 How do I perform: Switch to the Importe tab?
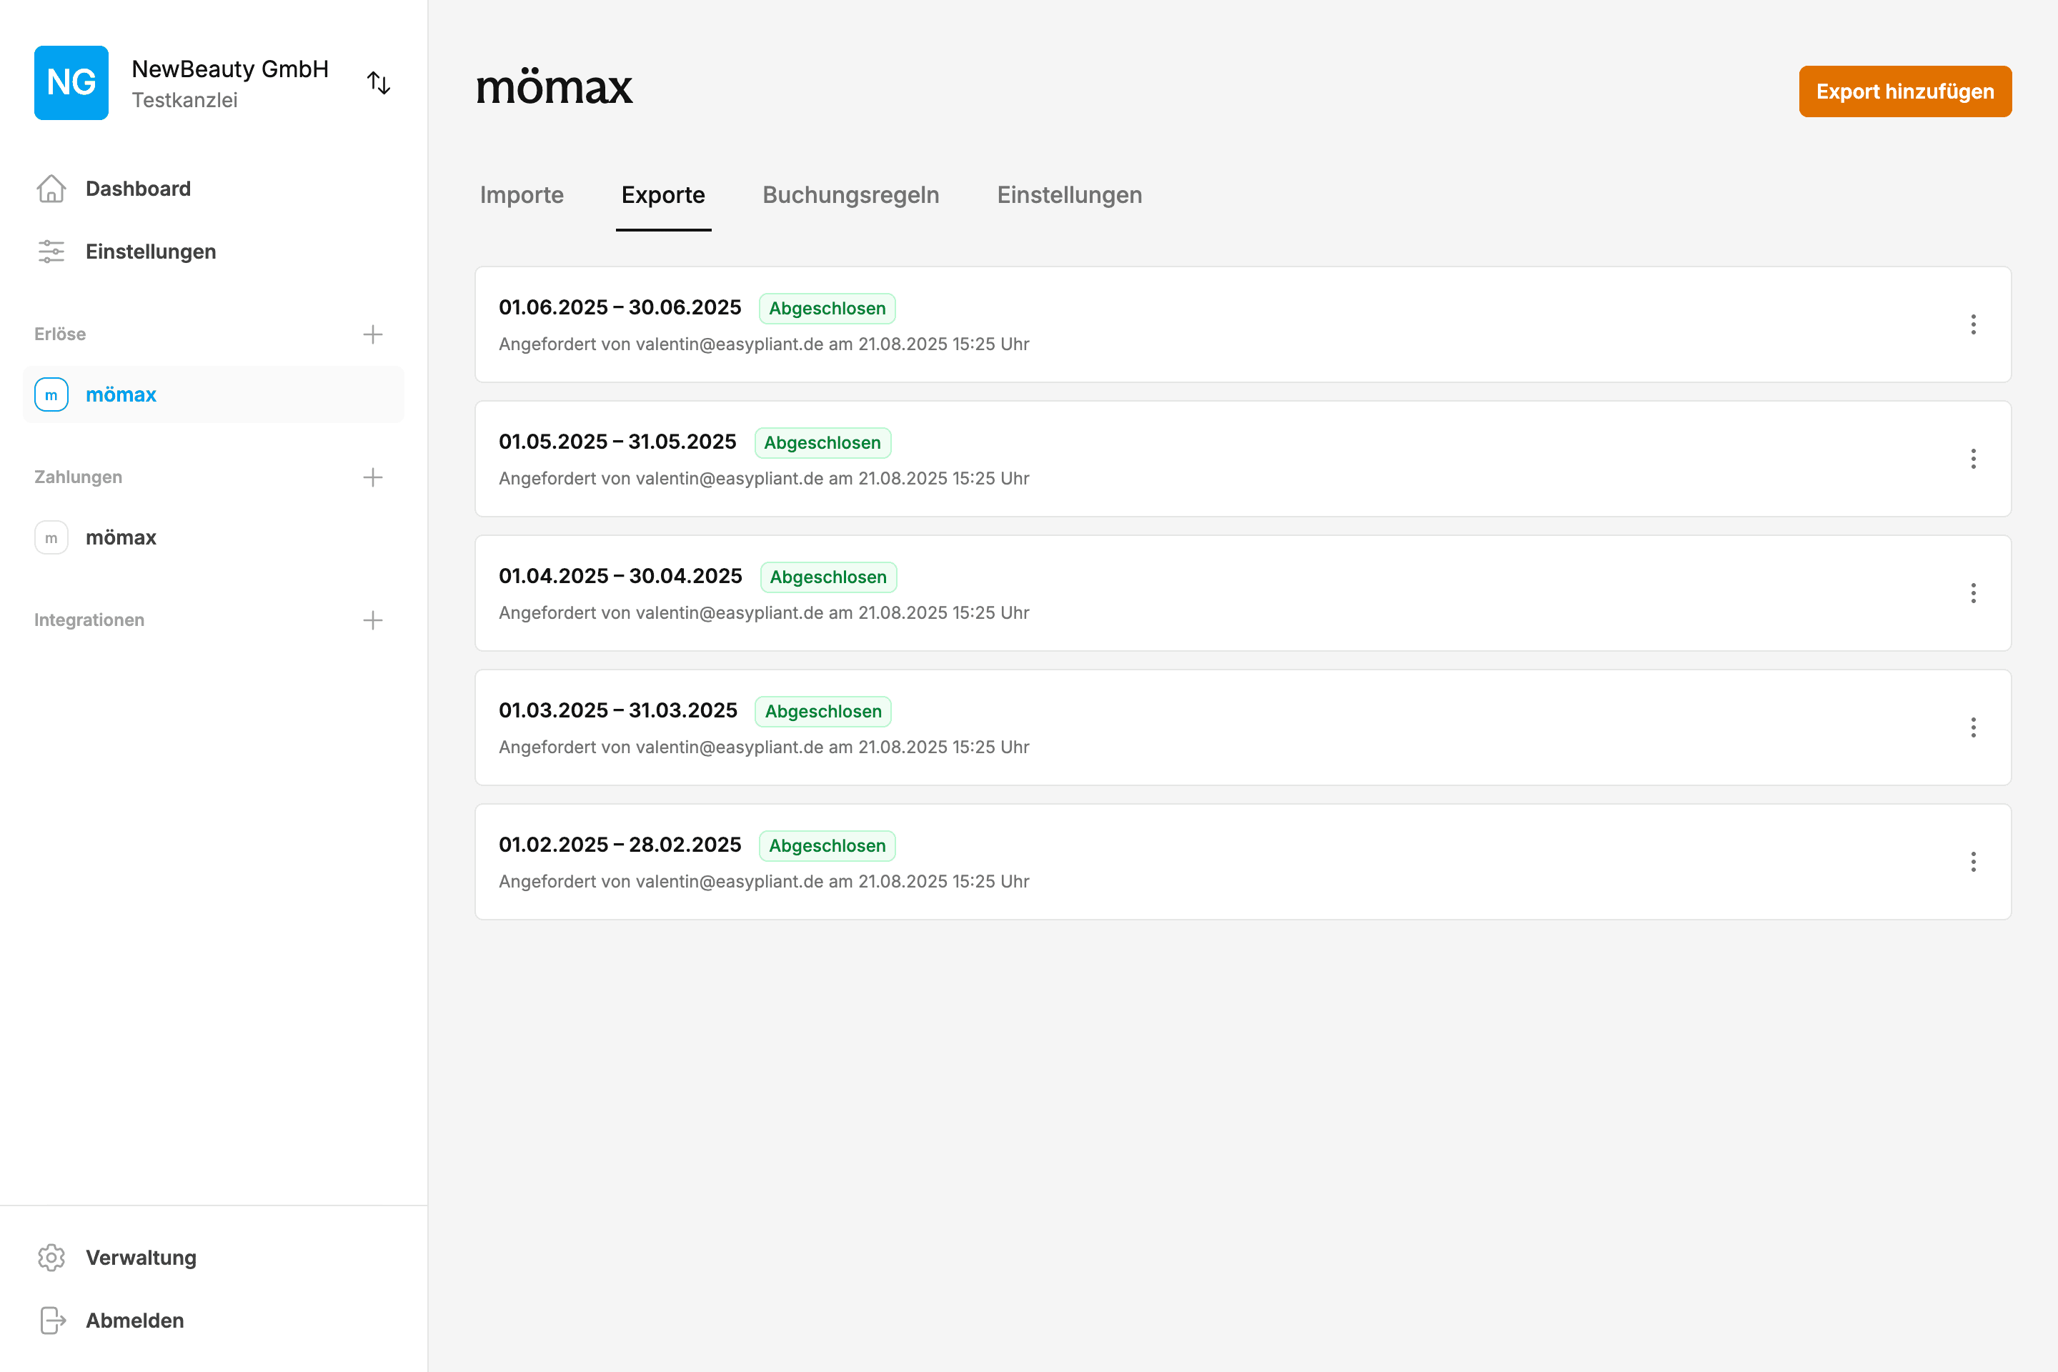522,195
